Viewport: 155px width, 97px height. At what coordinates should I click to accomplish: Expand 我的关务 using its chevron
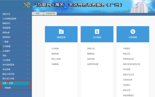28,14
